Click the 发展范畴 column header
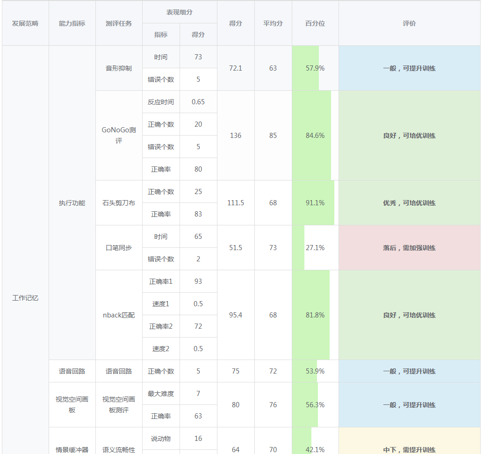The width and height of the screenshot is (483, 454). [25, 23]
